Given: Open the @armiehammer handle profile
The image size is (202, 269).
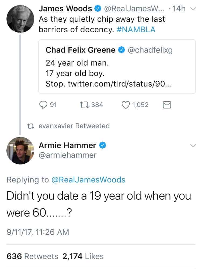Looking at the screenshot, I should pos(68,155).
